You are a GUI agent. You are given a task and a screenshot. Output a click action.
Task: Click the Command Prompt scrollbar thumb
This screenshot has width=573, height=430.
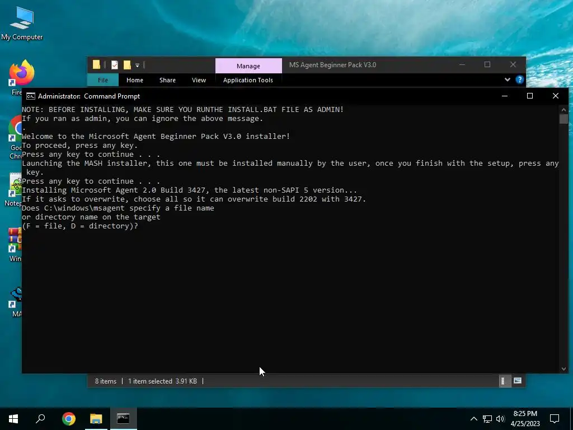[x=563, y=119]
